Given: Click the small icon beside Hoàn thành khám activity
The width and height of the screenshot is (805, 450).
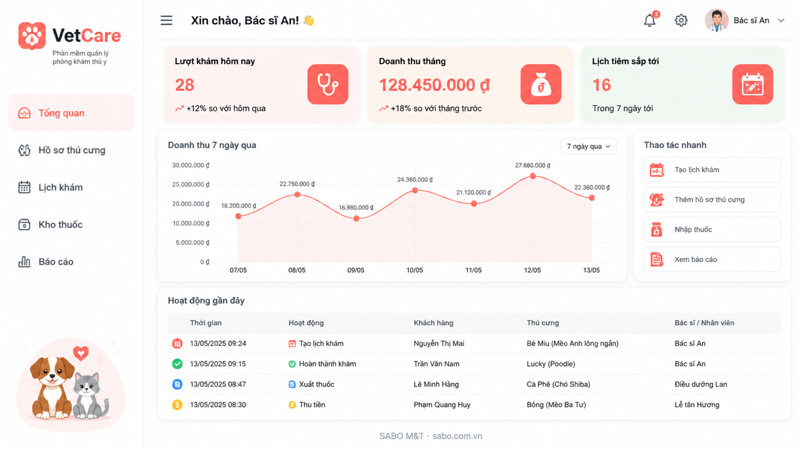Looking at the screenshot, I should [x=292, y=364].
